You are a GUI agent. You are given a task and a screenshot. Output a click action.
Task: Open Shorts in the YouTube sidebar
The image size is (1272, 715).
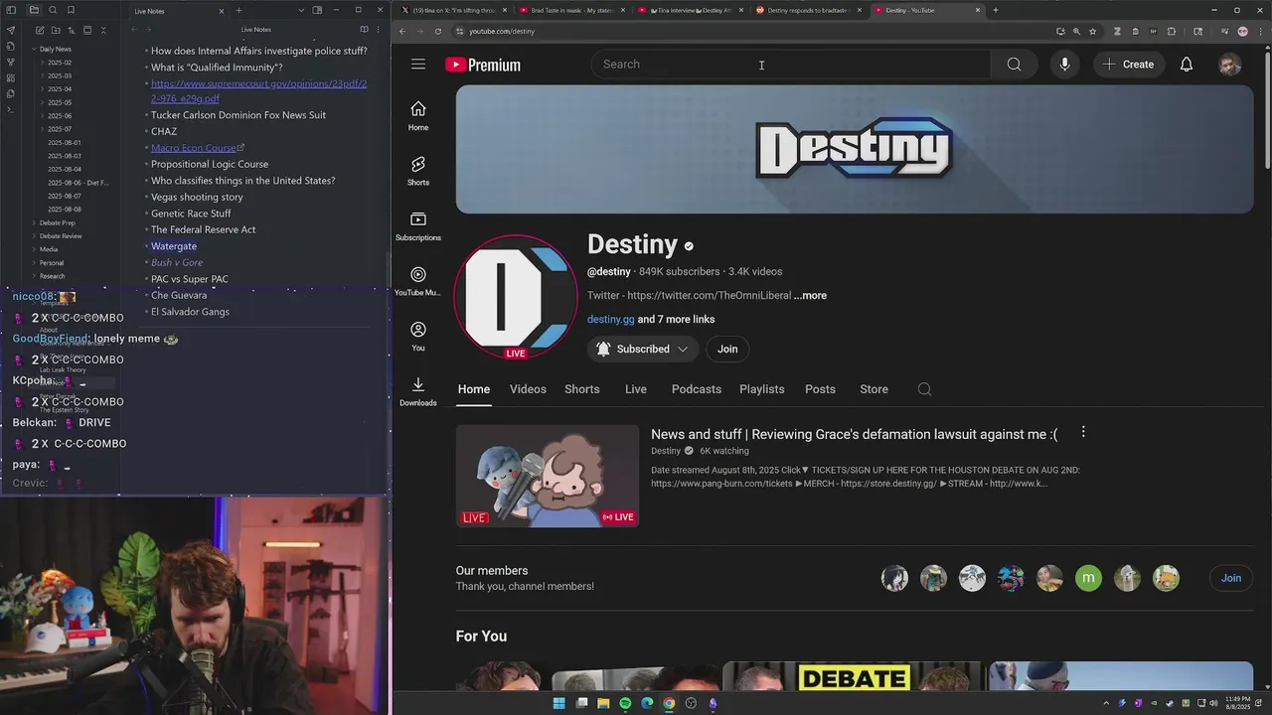coord(418,171)
